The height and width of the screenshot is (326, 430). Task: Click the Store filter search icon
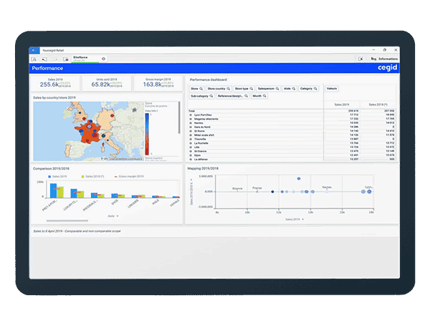click(201, 89)
